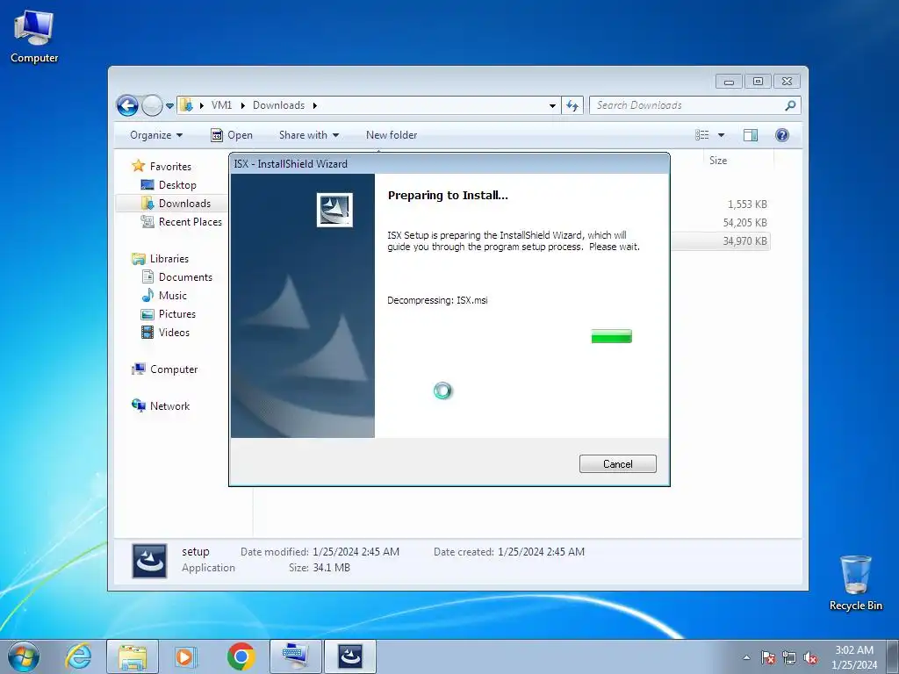Open the Share with menu
The image size is (899, 674).
(x=309, y=135)
